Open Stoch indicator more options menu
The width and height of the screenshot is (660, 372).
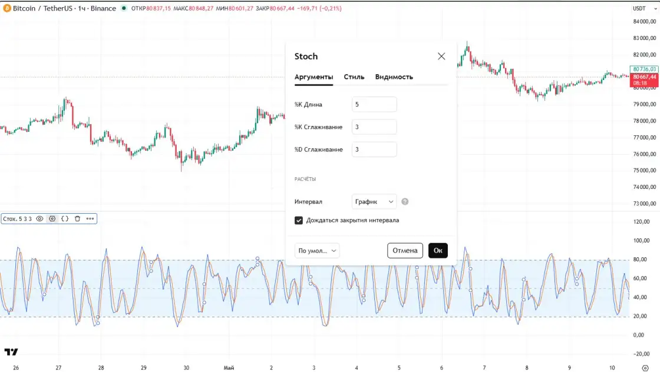pyautogui.click(x=90, y=218)
